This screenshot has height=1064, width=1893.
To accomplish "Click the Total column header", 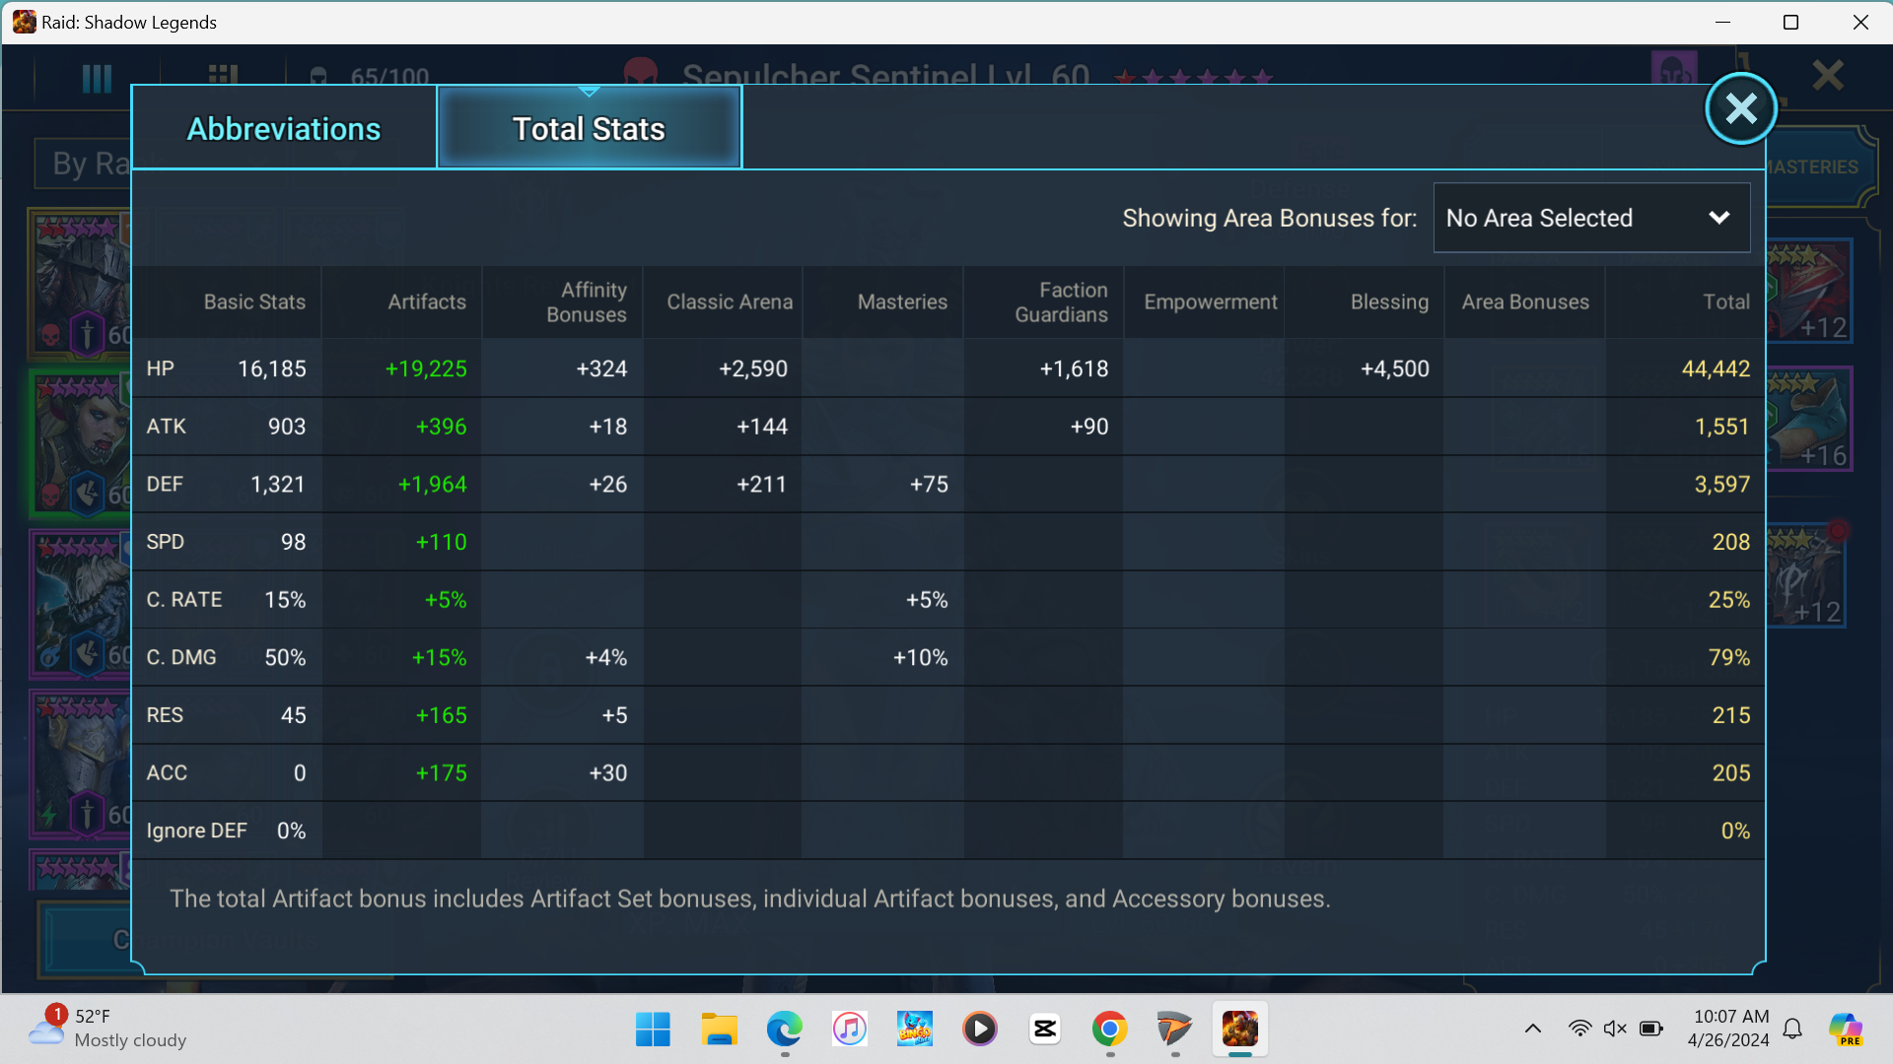I will (1726, 301).
